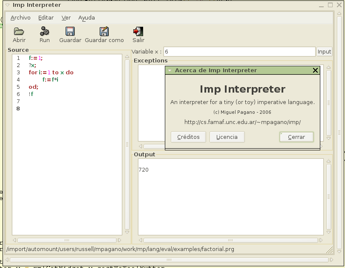Open the Ver menu
This screenshot has width=345, height=268.
tap(66, 18)
